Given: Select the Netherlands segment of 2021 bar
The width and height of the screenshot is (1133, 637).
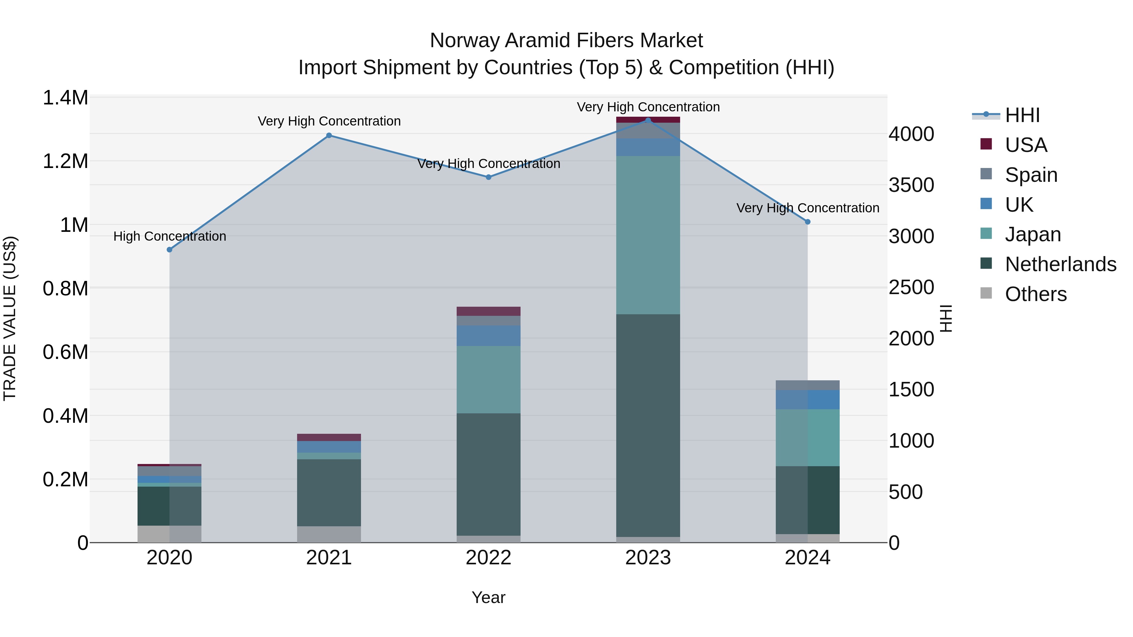Looking at the screenshot, I should coord(329,493).
